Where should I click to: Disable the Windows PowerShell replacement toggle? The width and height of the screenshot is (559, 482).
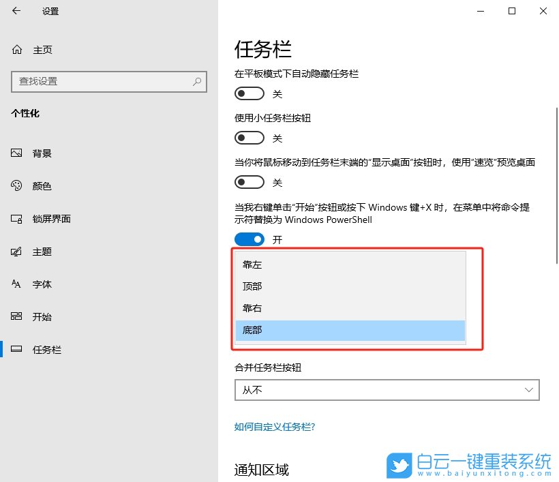pos(249,239)
